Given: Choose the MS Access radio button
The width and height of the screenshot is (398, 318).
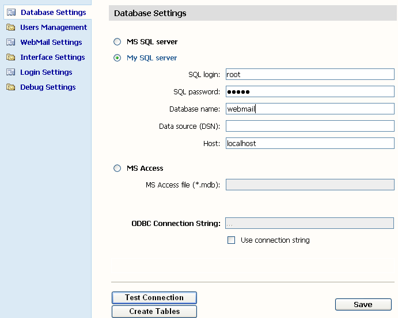Looking at the screenshot, I should coord(117,168).
